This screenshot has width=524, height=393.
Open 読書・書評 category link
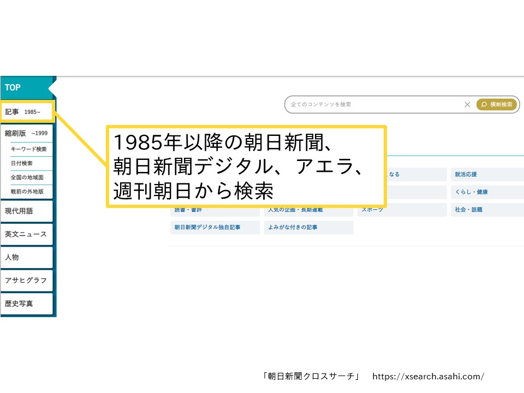pos(215,211)
